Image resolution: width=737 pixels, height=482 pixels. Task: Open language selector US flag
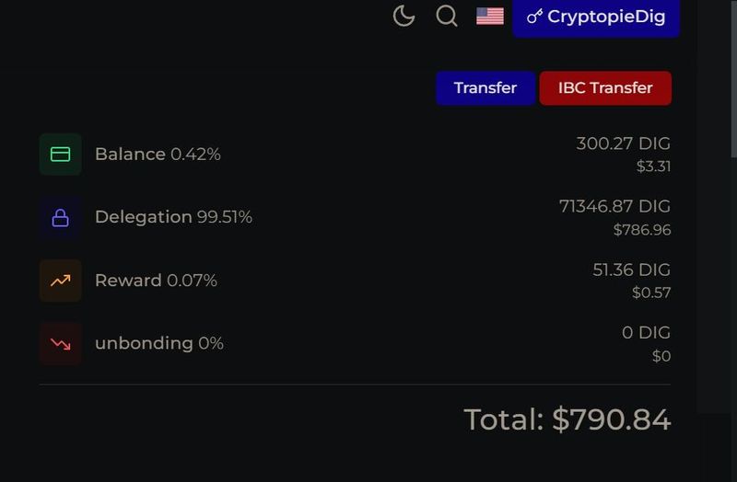click(x=490, y=16)
